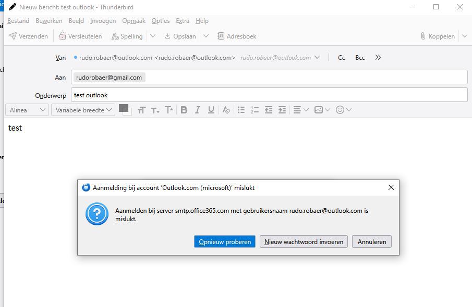The height and width of the screenshot is (307, 472).
Task: Open the Help menu
Action: 202,21
